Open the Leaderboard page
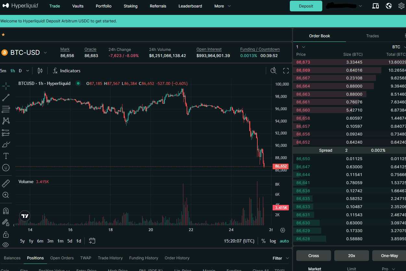Image resolution: width=406 pixels, height=271 pixels. point(190,6)
